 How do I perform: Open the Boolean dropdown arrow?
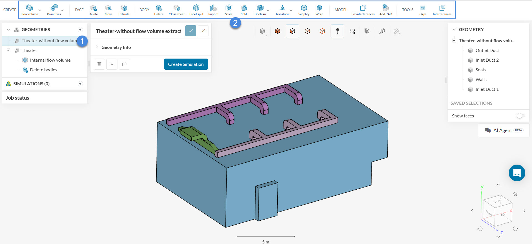point(268,11)
